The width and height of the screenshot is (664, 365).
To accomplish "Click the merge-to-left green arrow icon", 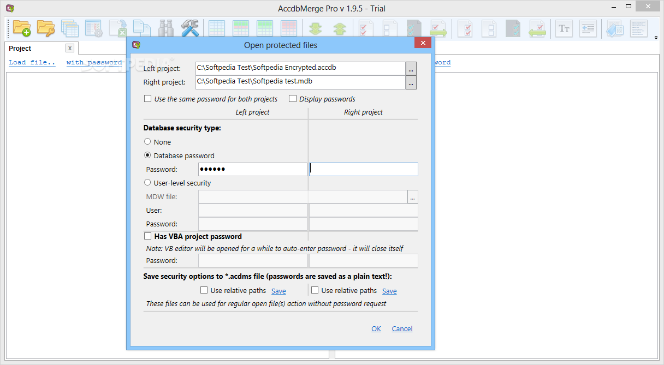I will pos(537,28).
